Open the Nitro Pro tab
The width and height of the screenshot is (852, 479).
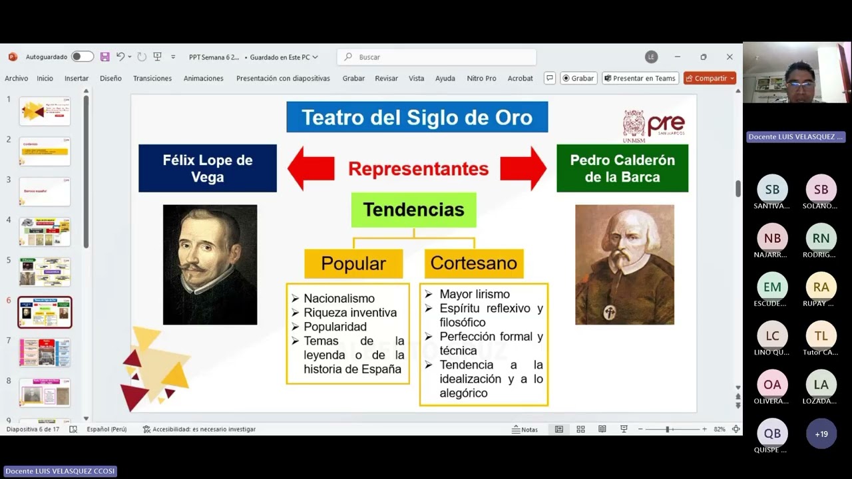click(481, 79)
